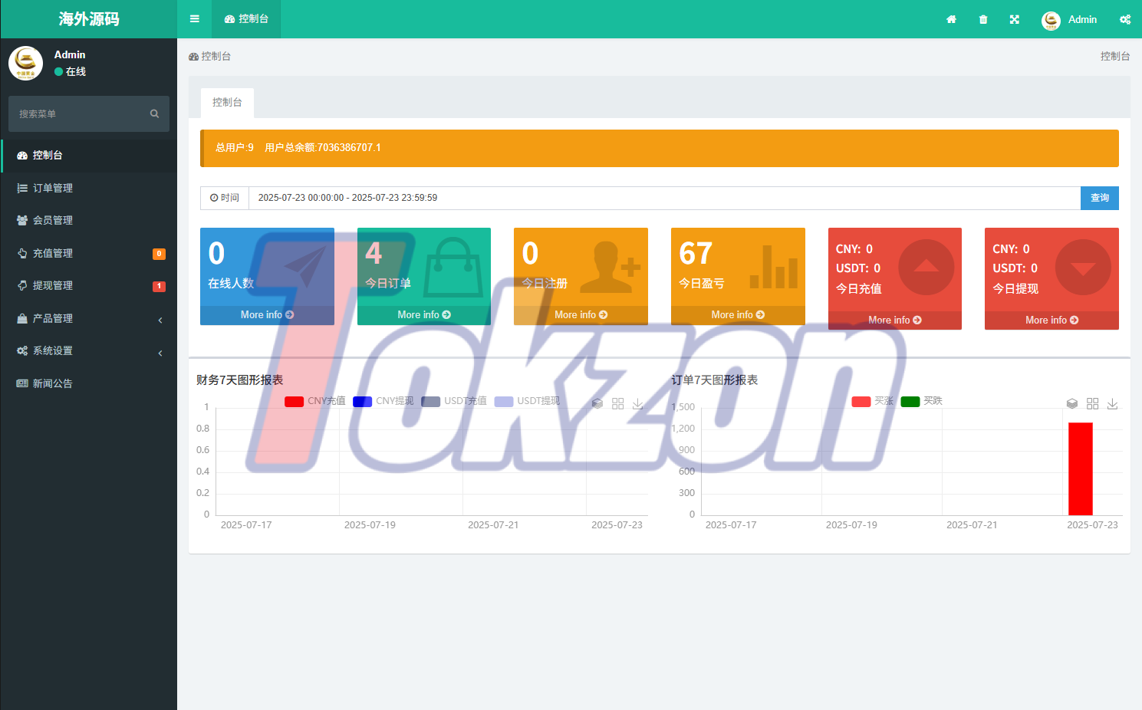Image resolution: width=1142 pixels, height=710 pixels.
Task: Select the 控制台 tab above the panel
Action: (x=227, y=102)
